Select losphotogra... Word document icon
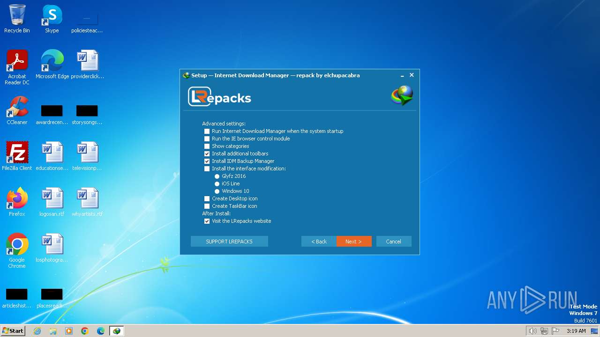600x337 pixels. coord(52,248)
